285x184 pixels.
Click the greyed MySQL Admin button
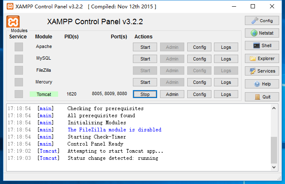[x=172, y=58]
